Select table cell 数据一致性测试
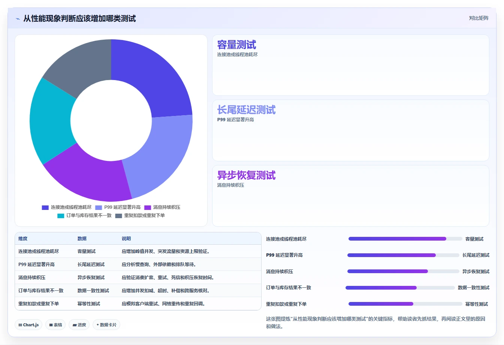504x345 pixels. [x=93, y=291]
